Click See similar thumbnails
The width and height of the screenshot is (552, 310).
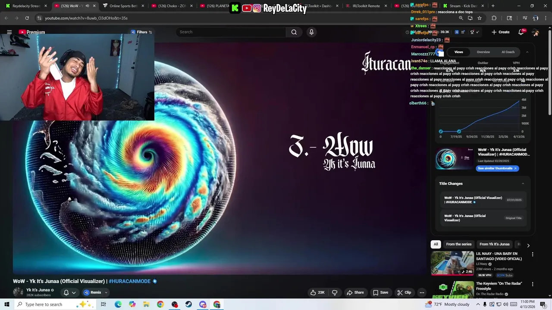tap(497, 168)
